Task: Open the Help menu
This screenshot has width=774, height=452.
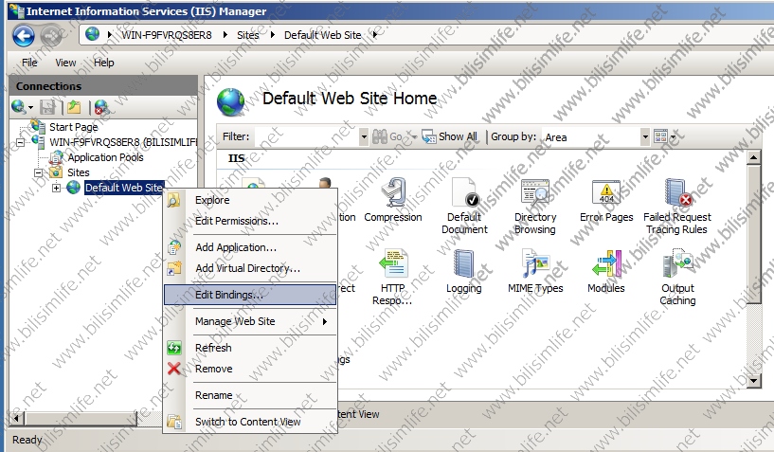Action: [103, 63]
